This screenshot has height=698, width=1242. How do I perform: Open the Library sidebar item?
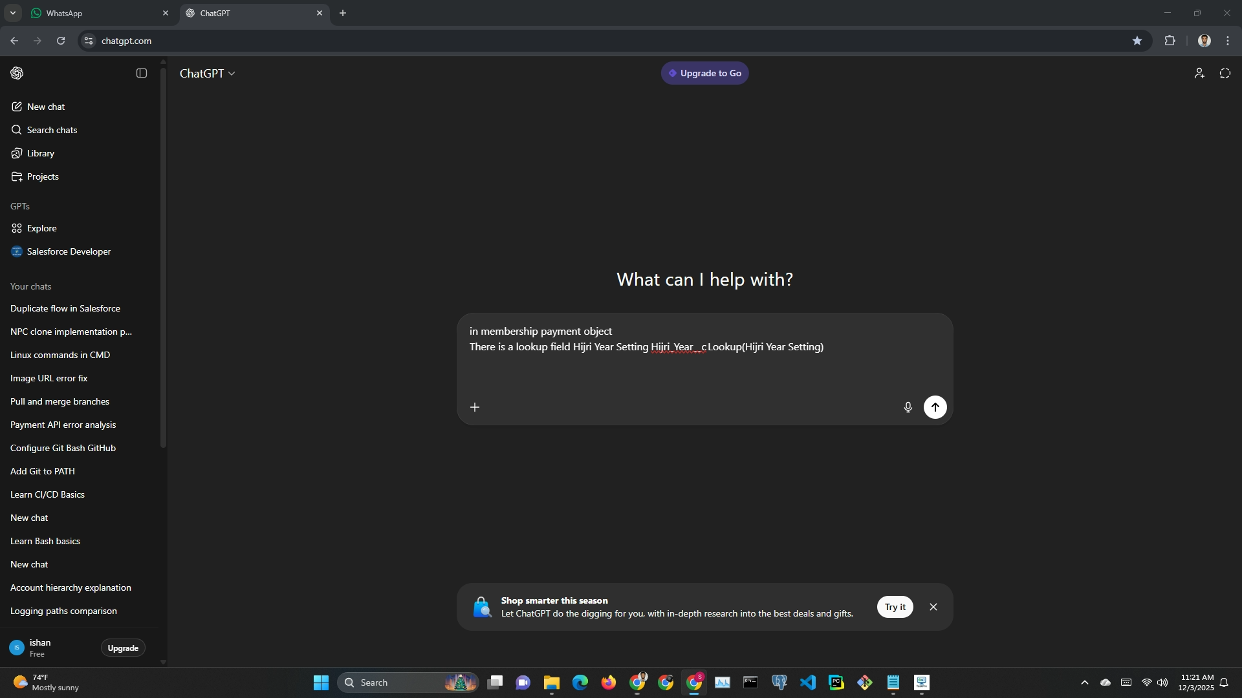click(x=40, y=153)
